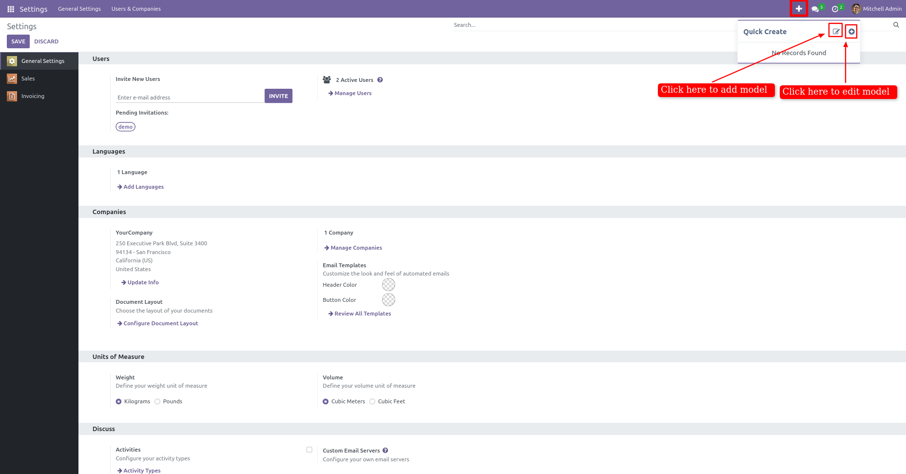Click the YourCompany name
Screen dimensions: 906x474
(x=134, y=233)
